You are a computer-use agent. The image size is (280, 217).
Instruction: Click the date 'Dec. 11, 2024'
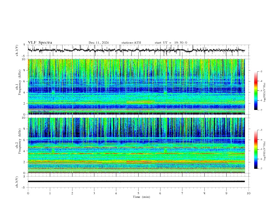click(x=99, y=43)
